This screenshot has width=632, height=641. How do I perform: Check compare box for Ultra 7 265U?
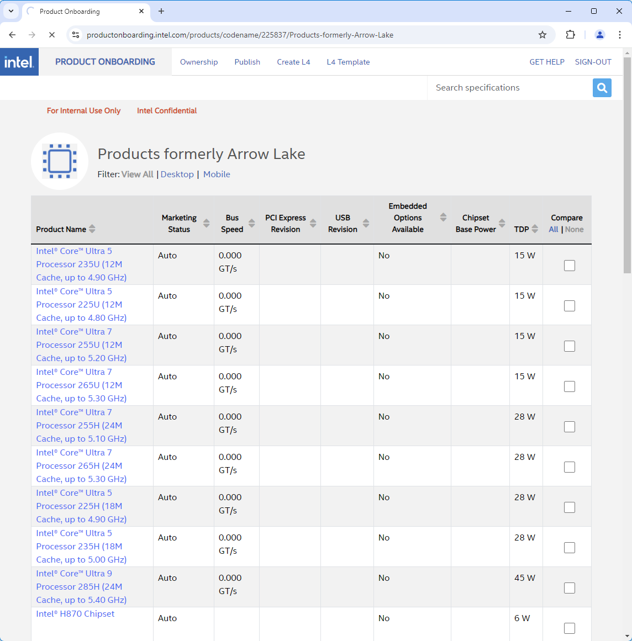click(x=570, y=386)
